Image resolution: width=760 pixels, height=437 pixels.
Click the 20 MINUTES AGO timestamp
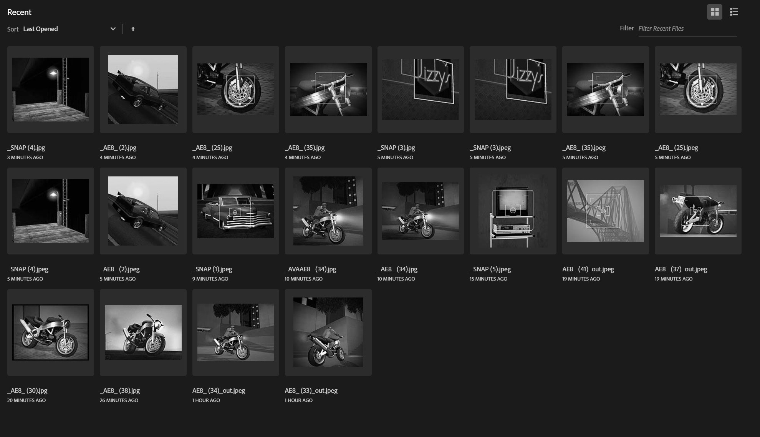tap(26, 400)
